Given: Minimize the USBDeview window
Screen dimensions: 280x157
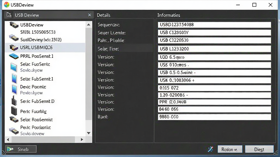Looking at the screenshot, I should coord(238,5).
